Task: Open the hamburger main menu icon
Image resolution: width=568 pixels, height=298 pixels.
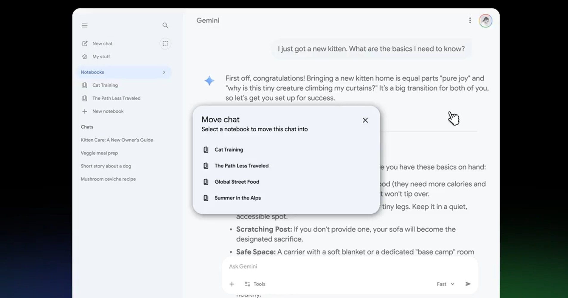Action: (x=85, y=26)
